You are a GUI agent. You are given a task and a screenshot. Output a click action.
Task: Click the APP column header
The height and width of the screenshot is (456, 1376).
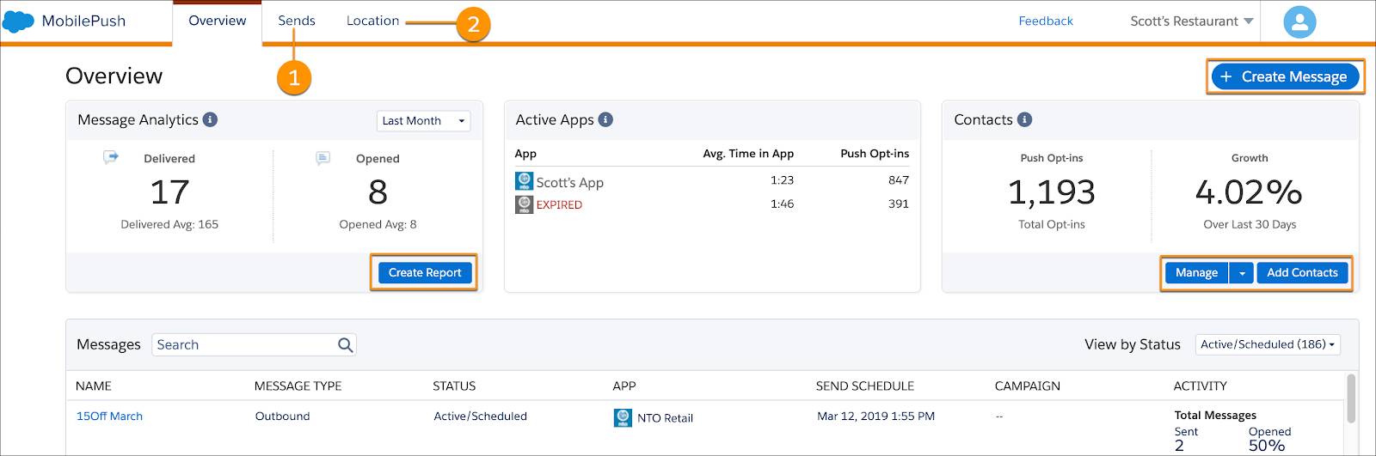tap(624, 386)
